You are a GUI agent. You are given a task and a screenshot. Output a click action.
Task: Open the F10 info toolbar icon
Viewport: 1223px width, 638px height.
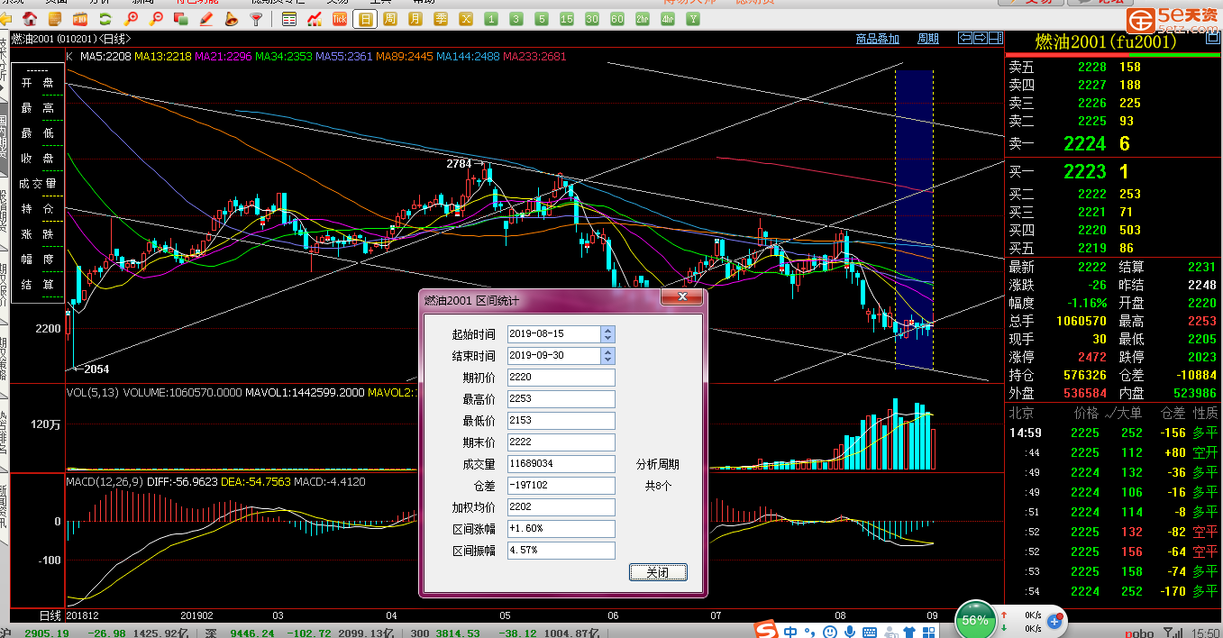coord(81,19)
